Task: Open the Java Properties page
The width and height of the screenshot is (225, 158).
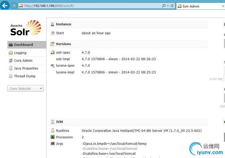Action: coord(27,68)
